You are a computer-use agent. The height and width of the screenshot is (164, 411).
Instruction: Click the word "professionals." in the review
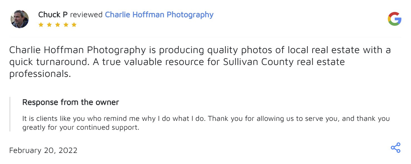[40, 74]
